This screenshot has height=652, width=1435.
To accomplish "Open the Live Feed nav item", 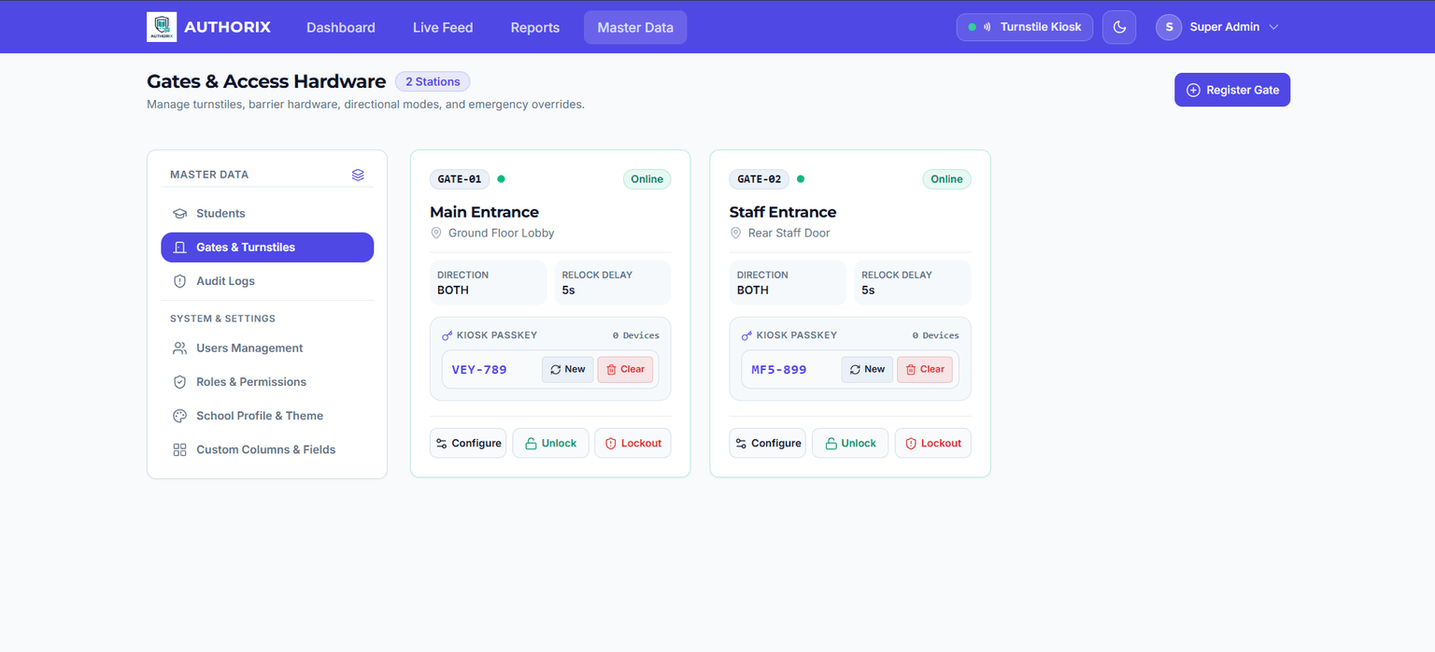I will [443, 27].
